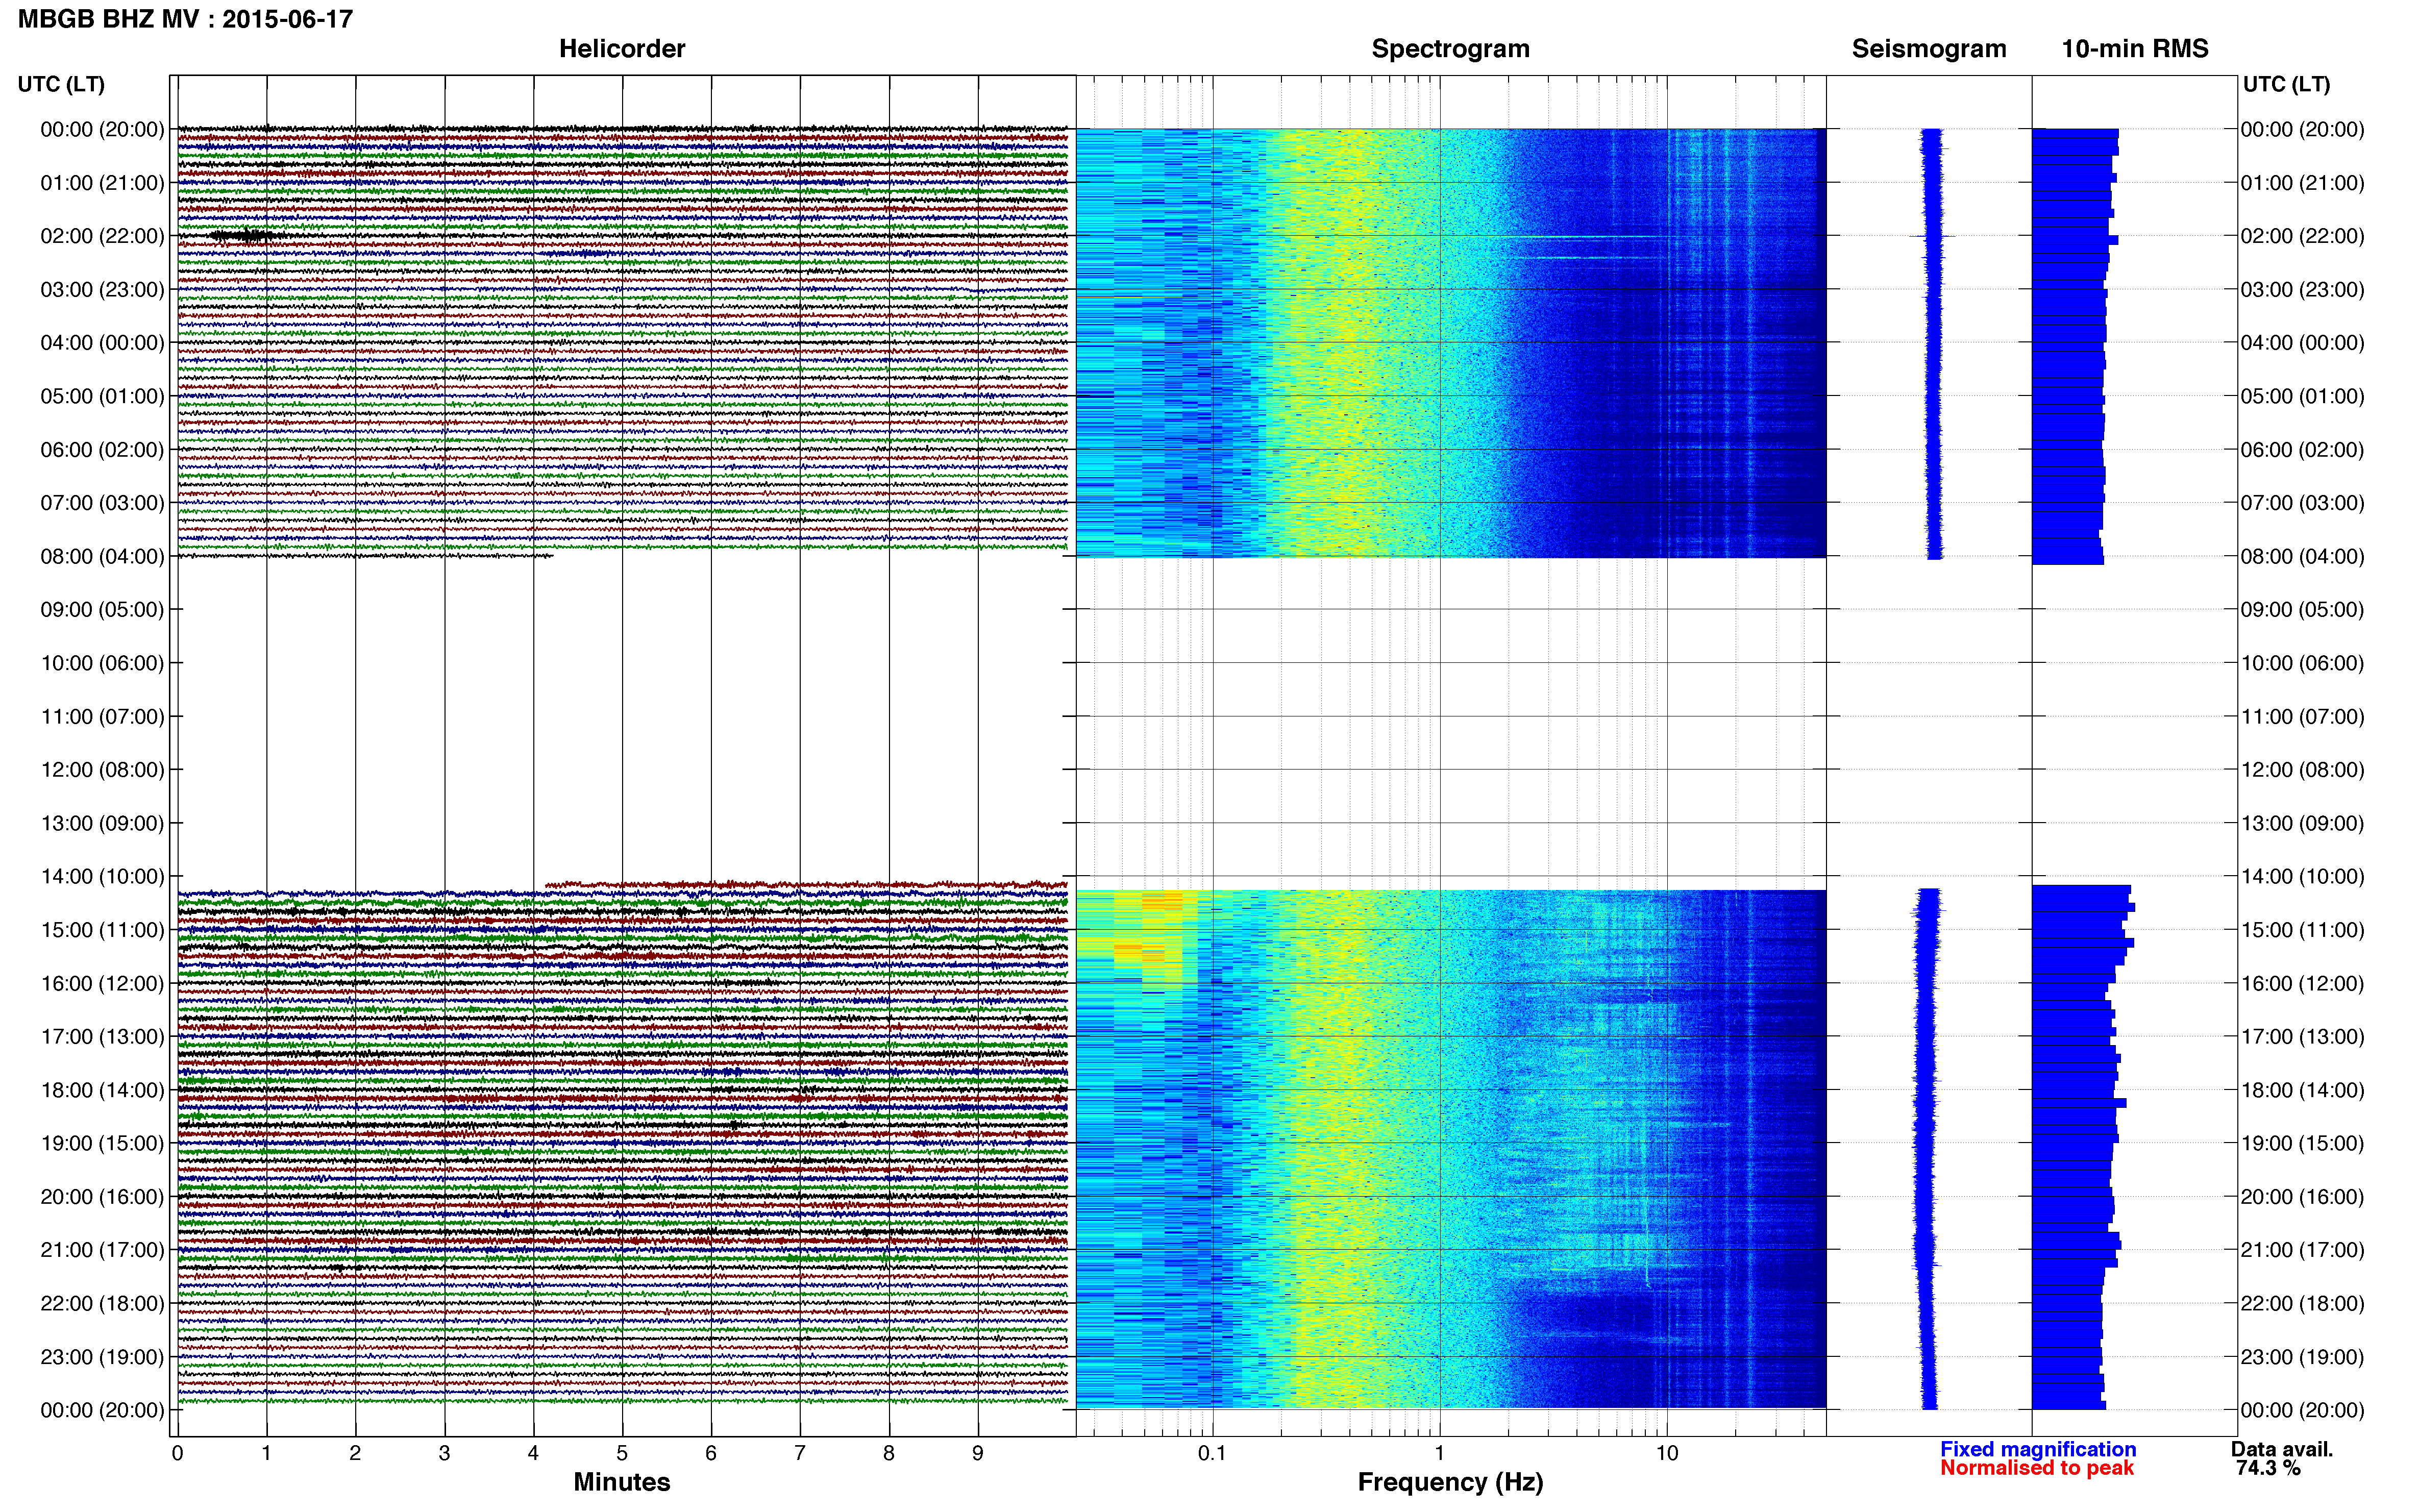Select the Helicorder panel heading
This screenshot has width=2419, height=1512.
[x=621, y=49]
